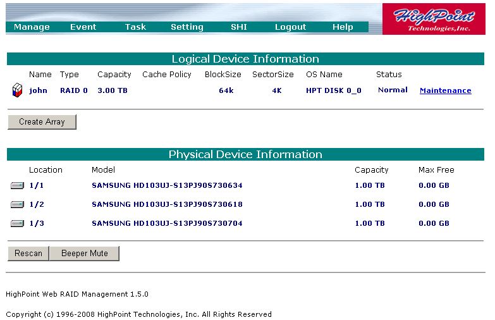This screenshot has width=495, height=320.
Task: Click the Location column header
Action: click(x=46, y=170)
